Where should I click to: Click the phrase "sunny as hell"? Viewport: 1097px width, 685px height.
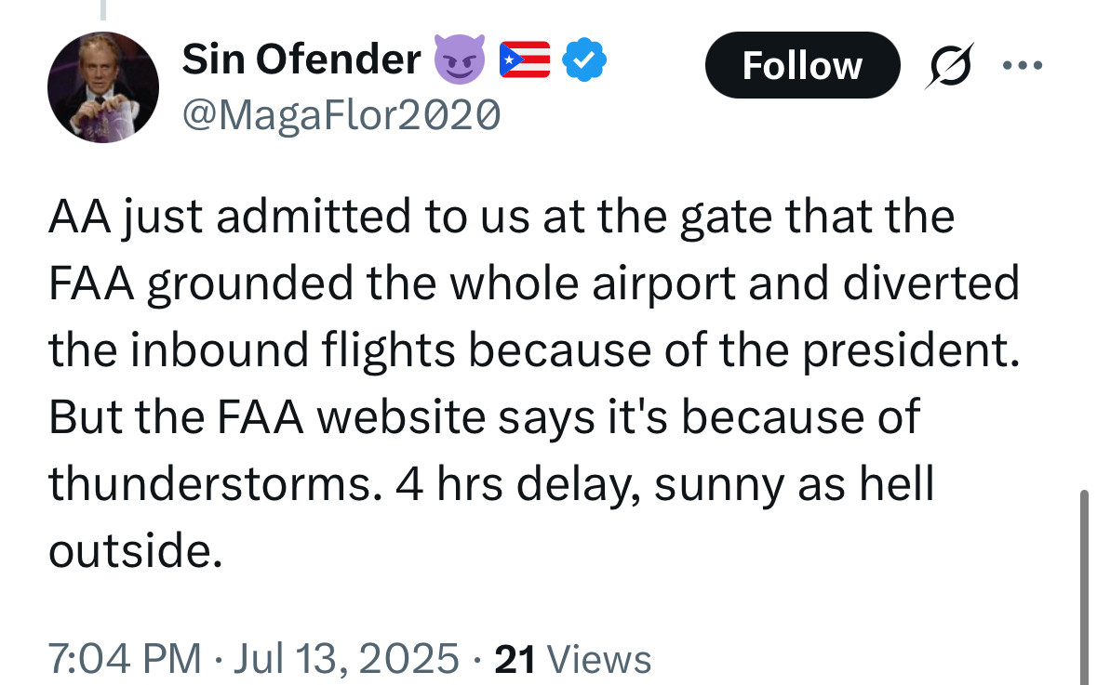795,484
